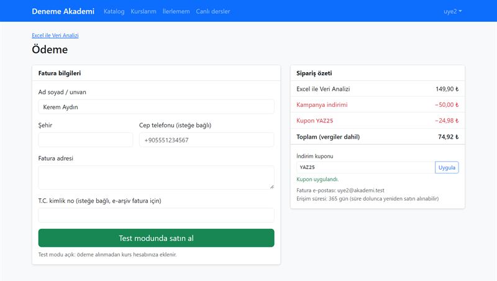Open Kurslarım menu item
497x281 pixels.
144,11
